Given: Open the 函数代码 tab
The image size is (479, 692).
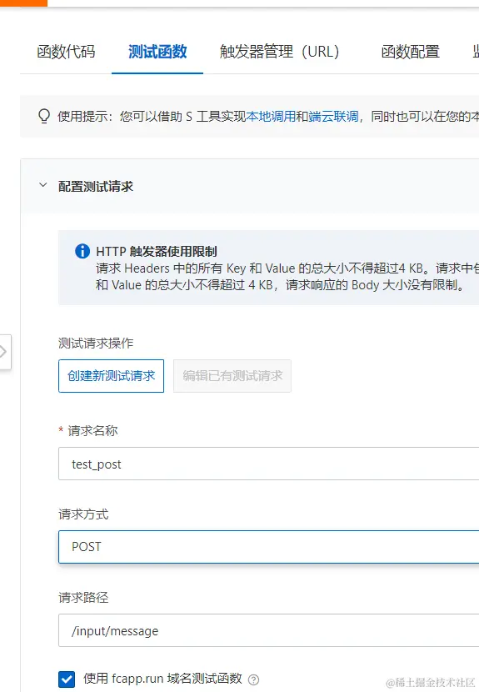Looking at the screenshot, I should (x=66, y=52).
